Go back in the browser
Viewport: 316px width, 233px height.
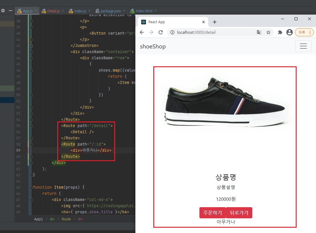click(x=142, y=32)
